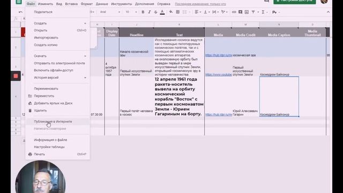Open the font size 10 dropdown
Screen dimensions: 343x193
coord(131,12)
